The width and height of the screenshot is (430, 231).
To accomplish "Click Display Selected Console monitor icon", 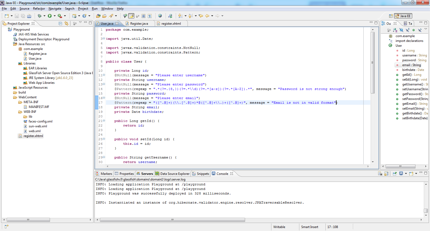I will click(x=401, y=174).
